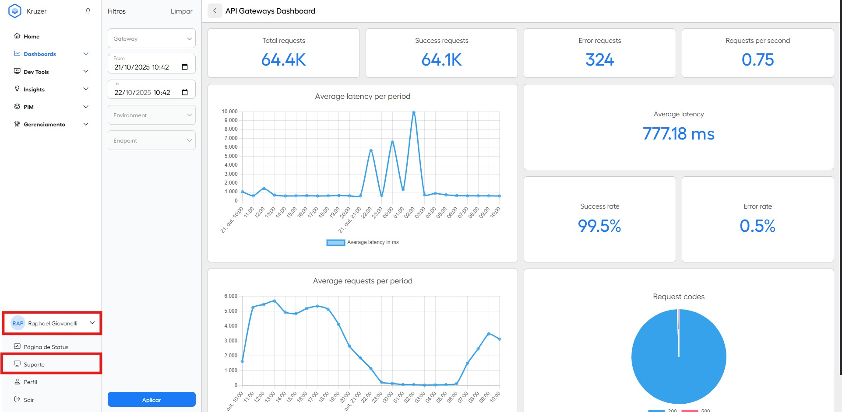Click the Home house icon

pos(17,36)
